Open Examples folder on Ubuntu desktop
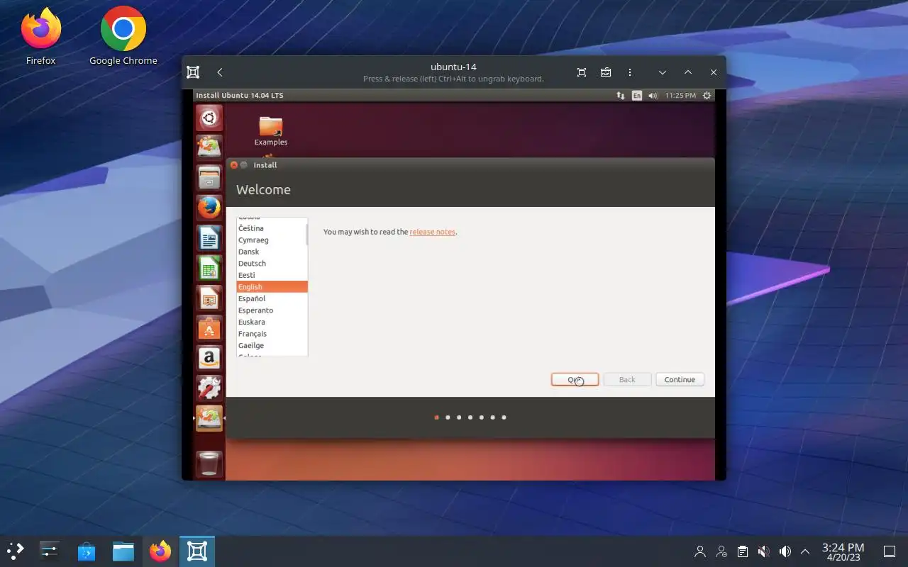Viewport: 908px width, 567px height. point(271,131)
